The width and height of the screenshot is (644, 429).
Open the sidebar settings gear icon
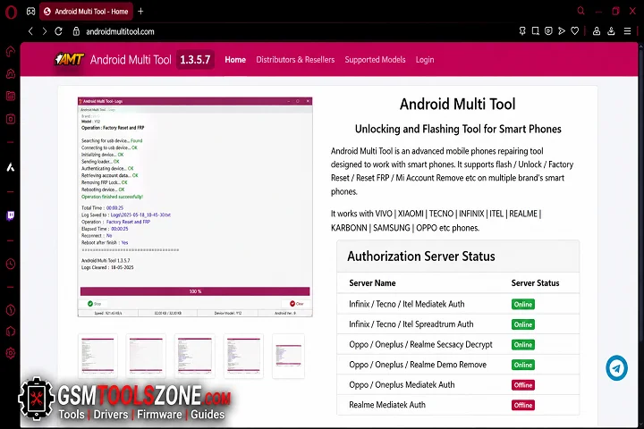11,353
